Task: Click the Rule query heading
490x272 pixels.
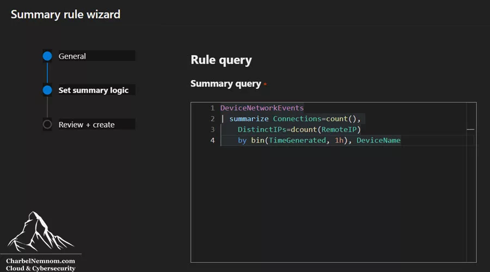Action: point(221,60)
